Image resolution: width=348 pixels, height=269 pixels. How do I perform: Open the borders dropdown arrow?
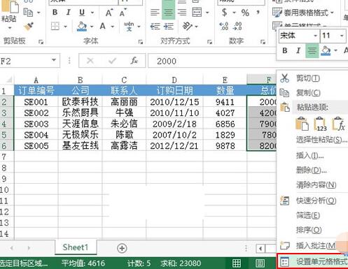tap(66, 27)
